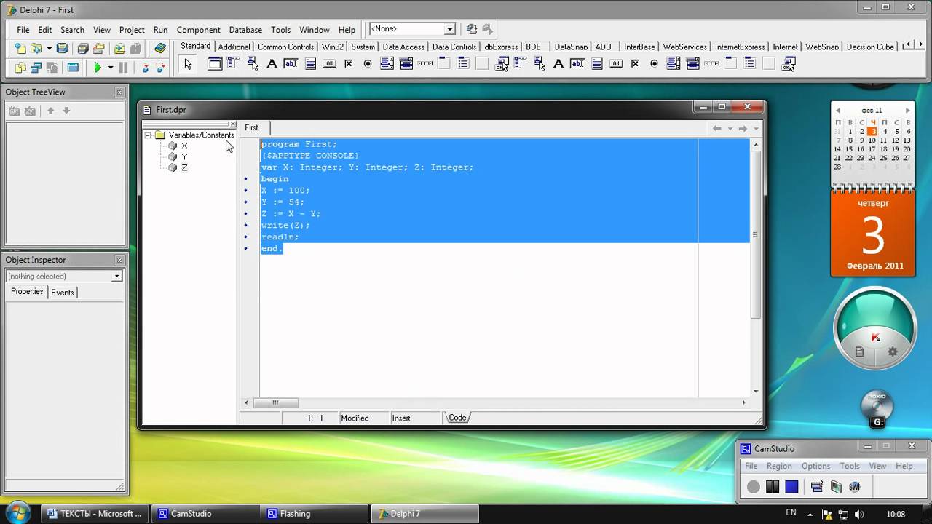
Task: Close the Object Inspector panel
Action: [119, 260]
